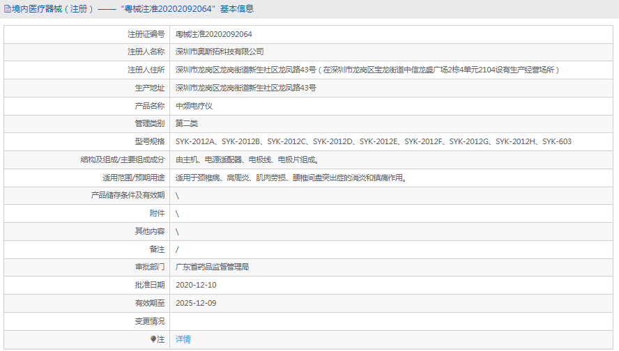Click the 产品名称 row label

[150, 106]
